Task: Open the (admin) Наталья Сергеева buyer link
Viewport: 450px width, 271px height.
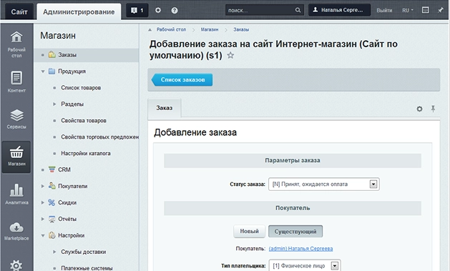Action: pyautogui.click(x=300, y=249)
